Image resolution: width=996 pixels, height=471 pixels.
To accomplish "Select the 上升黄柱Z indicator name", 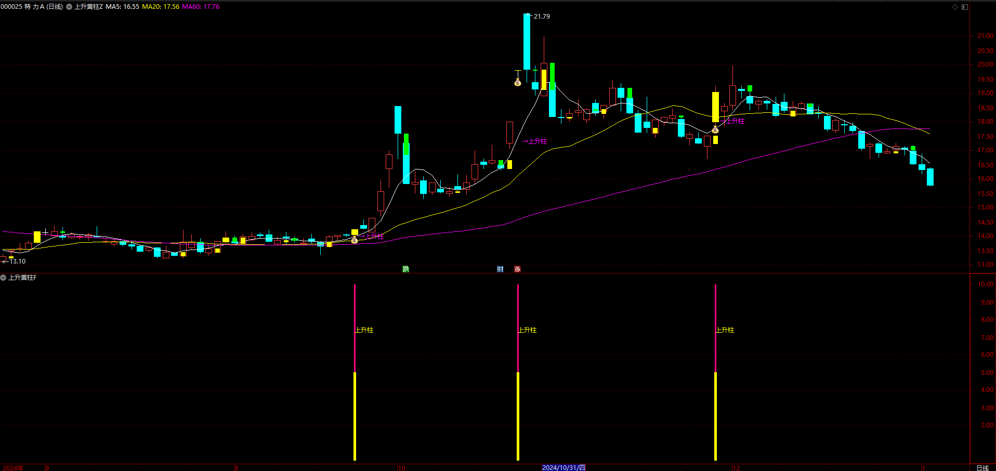I will pos(89,7).
